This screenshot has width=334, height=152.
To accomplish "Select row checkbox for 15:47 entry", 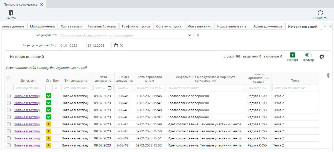I will click(x=9, y=103).
